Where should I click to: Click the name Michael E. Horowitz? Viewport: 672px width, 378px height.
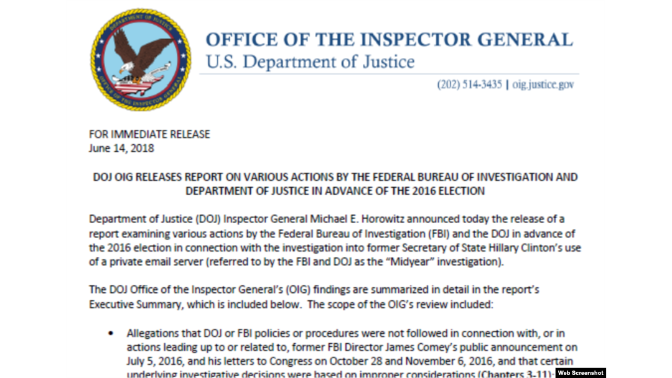(357, 219)
